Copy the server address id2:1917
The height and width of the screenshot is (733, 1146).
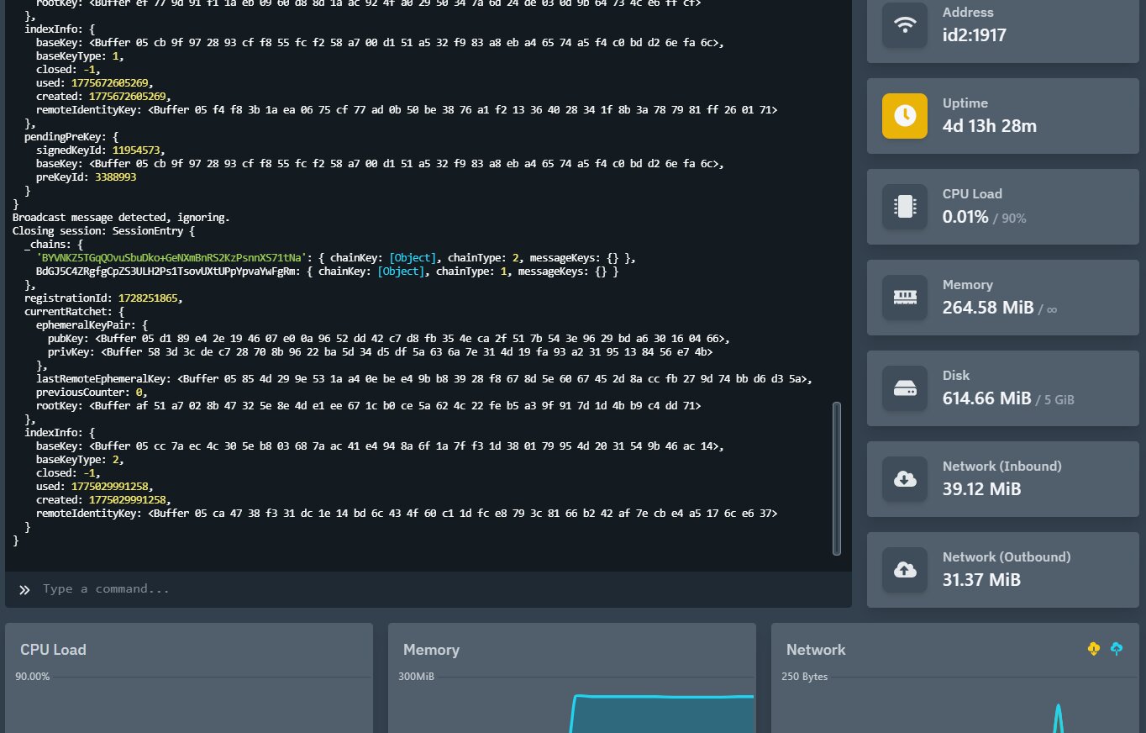(x=974, y=35)
